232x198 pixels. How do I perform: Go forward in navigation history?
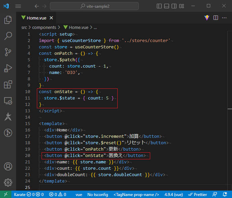(44, 6)
